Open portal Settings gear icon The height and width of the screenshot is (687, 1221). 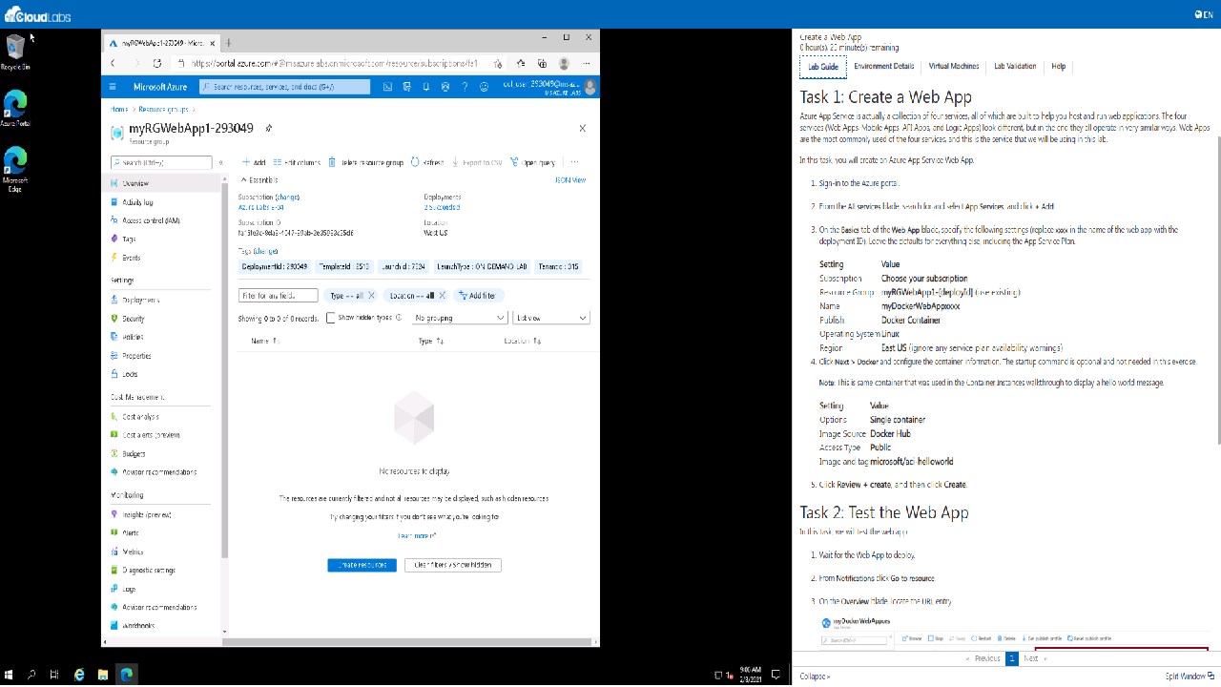(445, 87)
